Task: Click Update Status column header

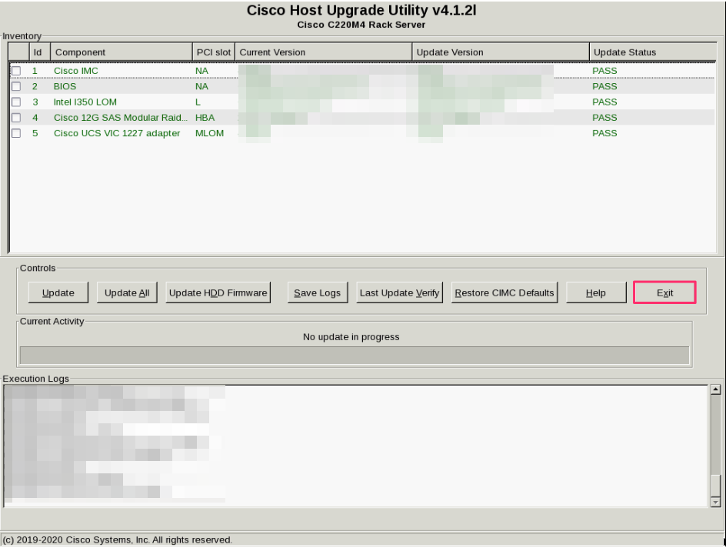Action: [x=653, y=52]
